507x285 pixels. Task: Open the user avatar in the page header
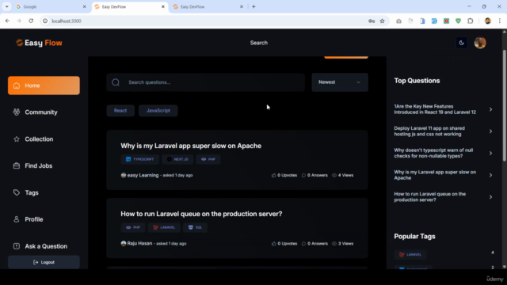point(480,43)
